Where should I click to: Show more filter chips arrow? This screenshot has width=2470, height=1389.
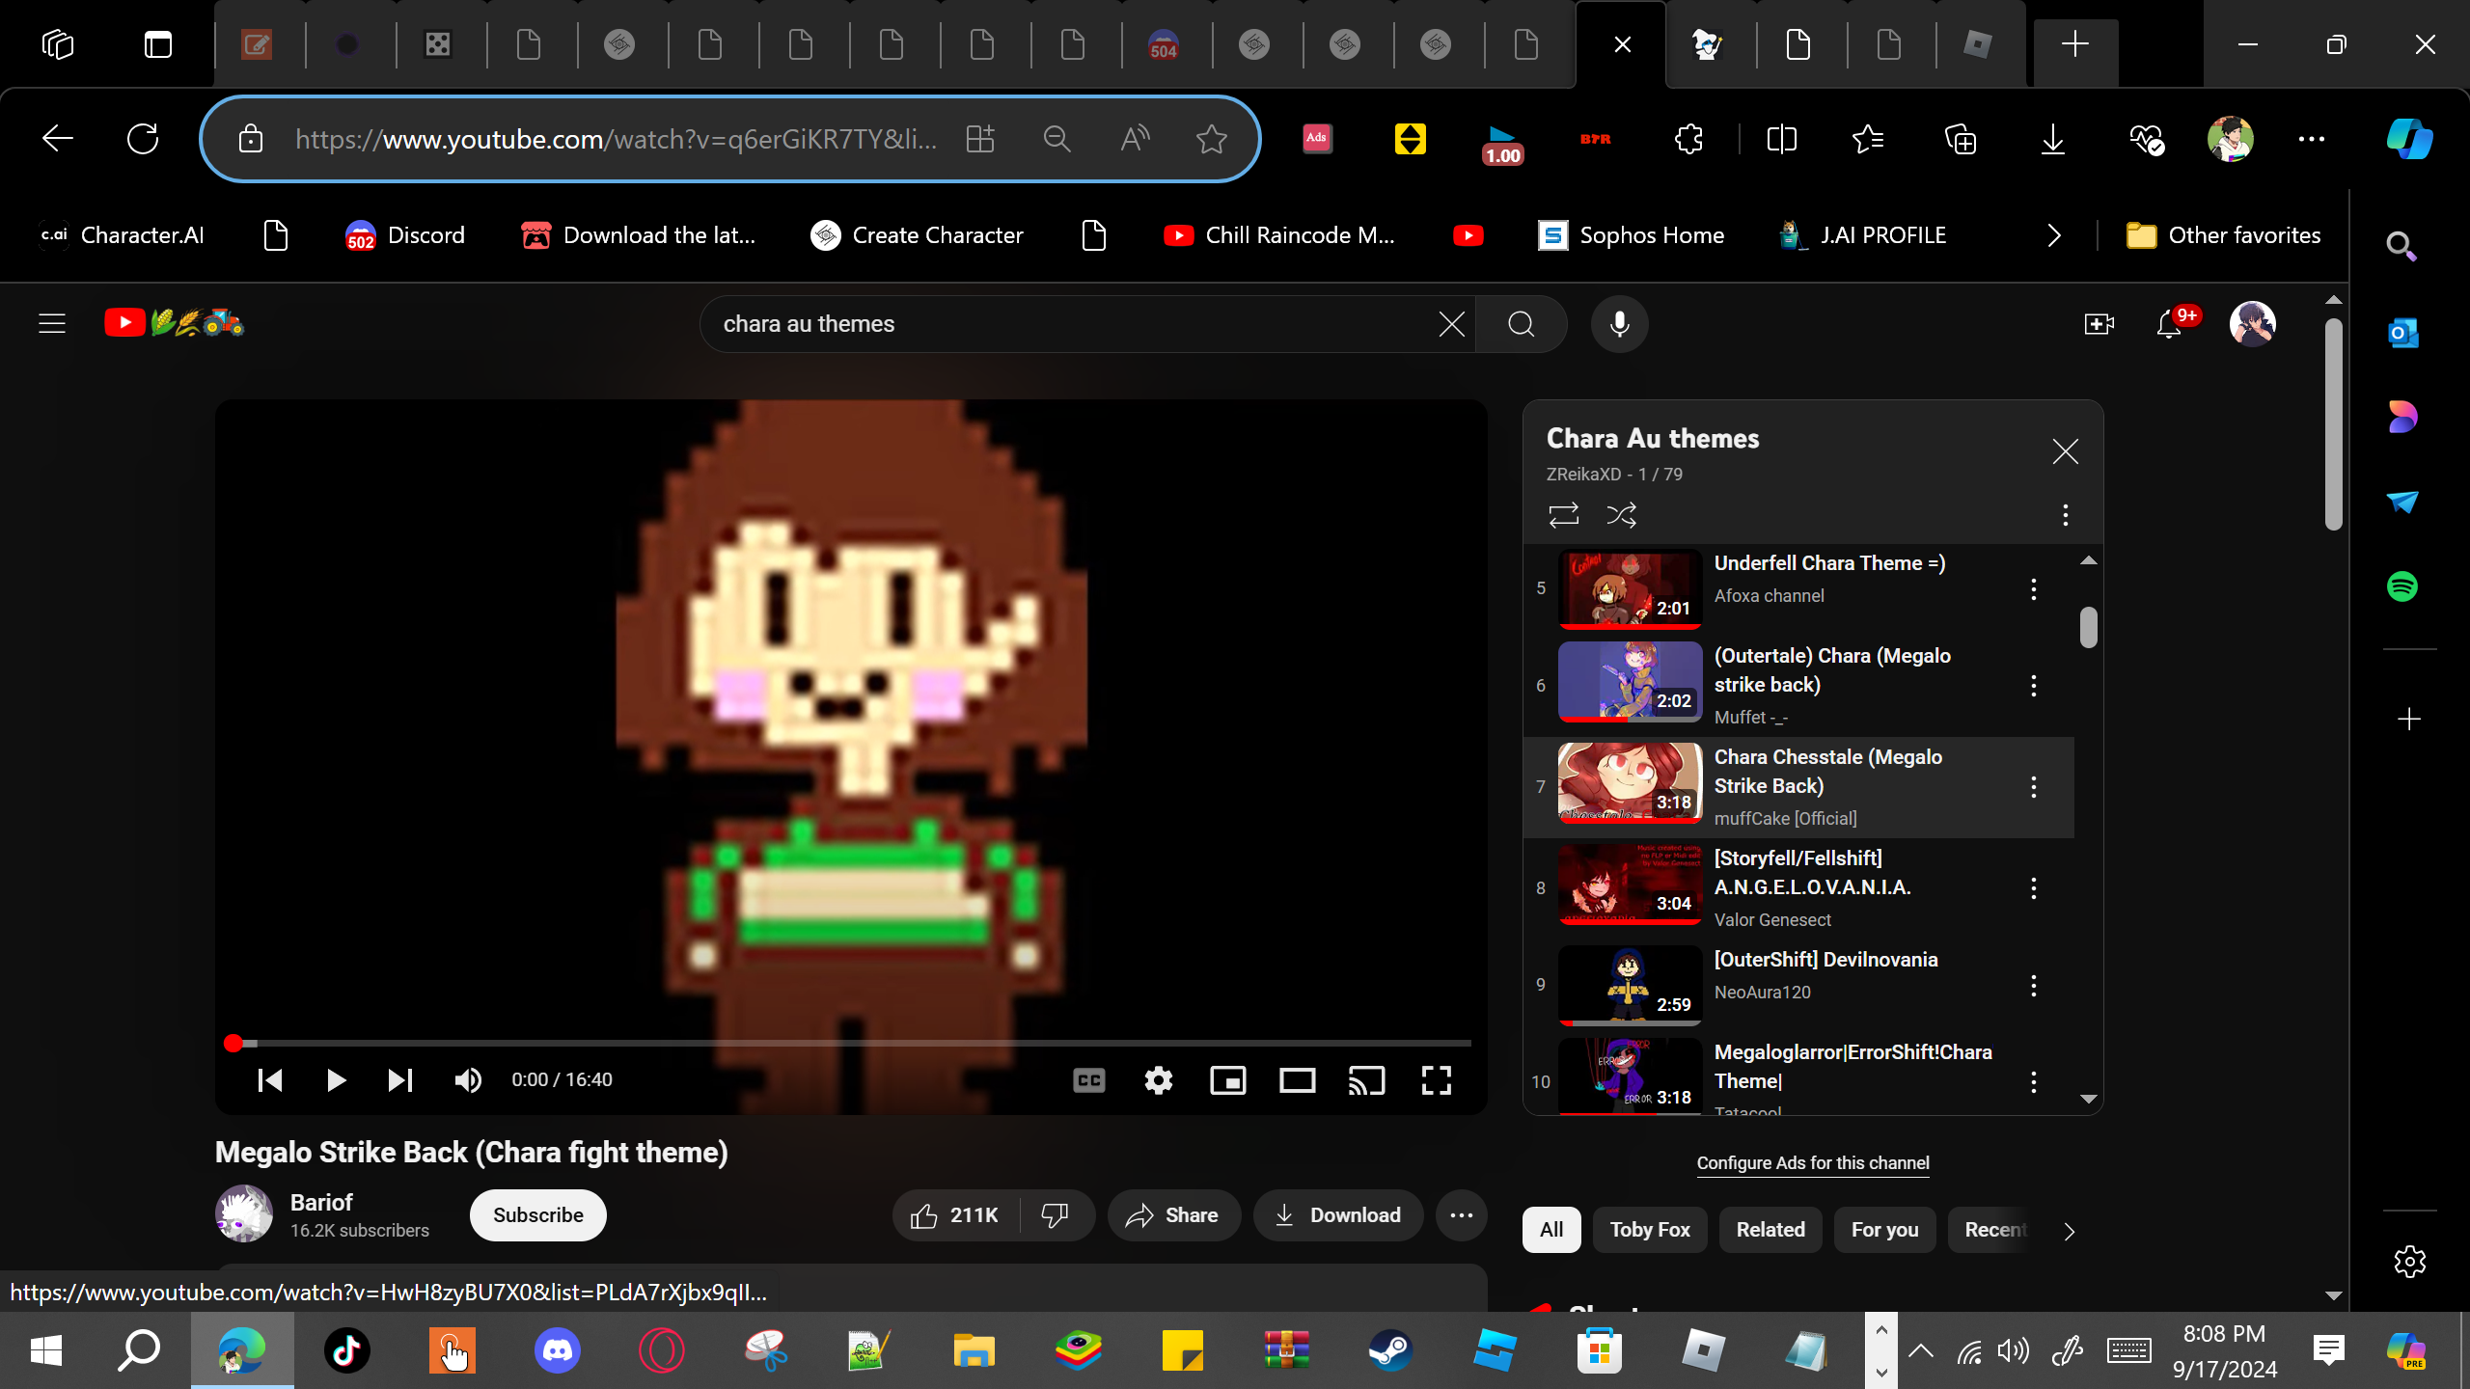tap(2069, 1231)
